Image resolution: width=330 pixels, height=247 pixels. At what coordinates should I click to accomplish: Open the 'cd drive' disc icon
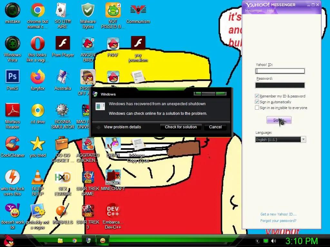37,110
